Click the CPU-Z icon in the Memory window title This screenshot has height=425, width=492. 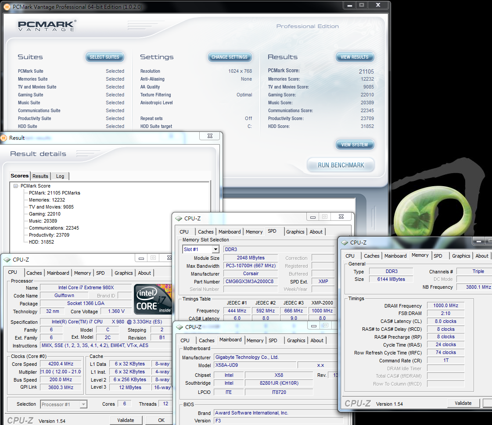pos(344,242)
